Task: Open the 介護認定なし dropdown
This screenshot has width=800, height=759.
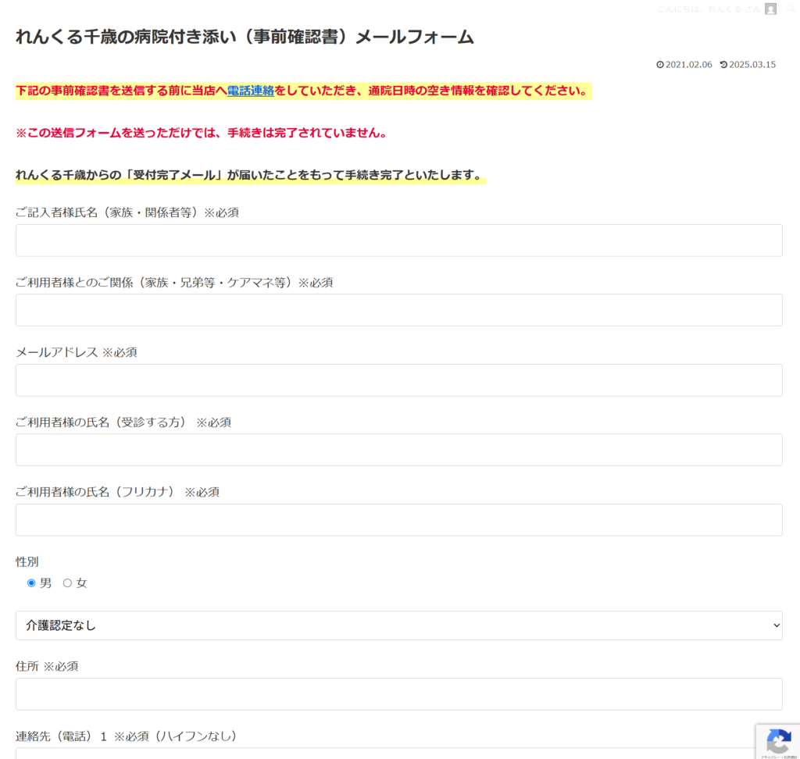Action: point(398,625)
